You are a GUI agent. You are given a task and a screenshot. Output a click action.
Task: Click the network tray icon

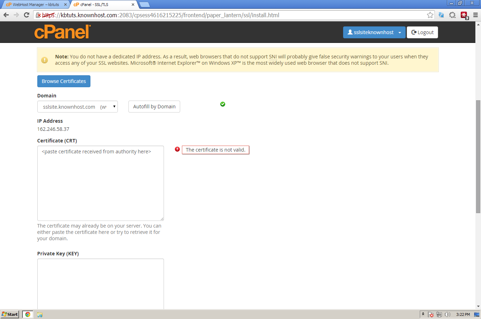pyautogui.click(x=439, y=314)
